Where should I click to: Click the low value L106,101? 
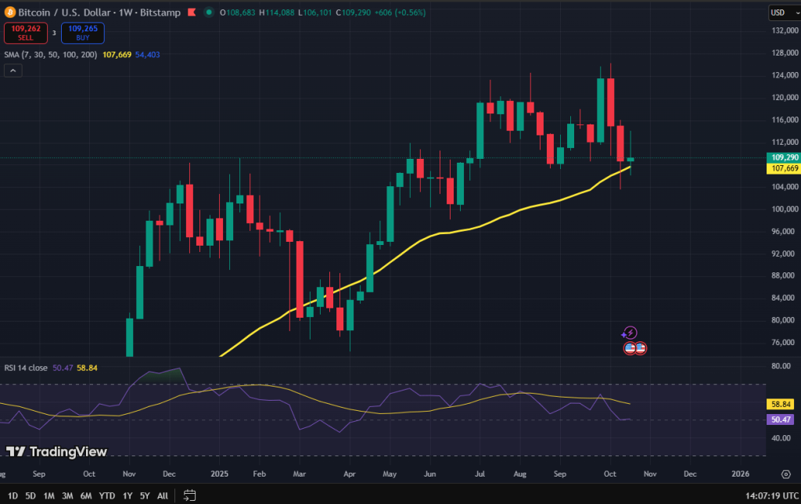tap(316, 13)
